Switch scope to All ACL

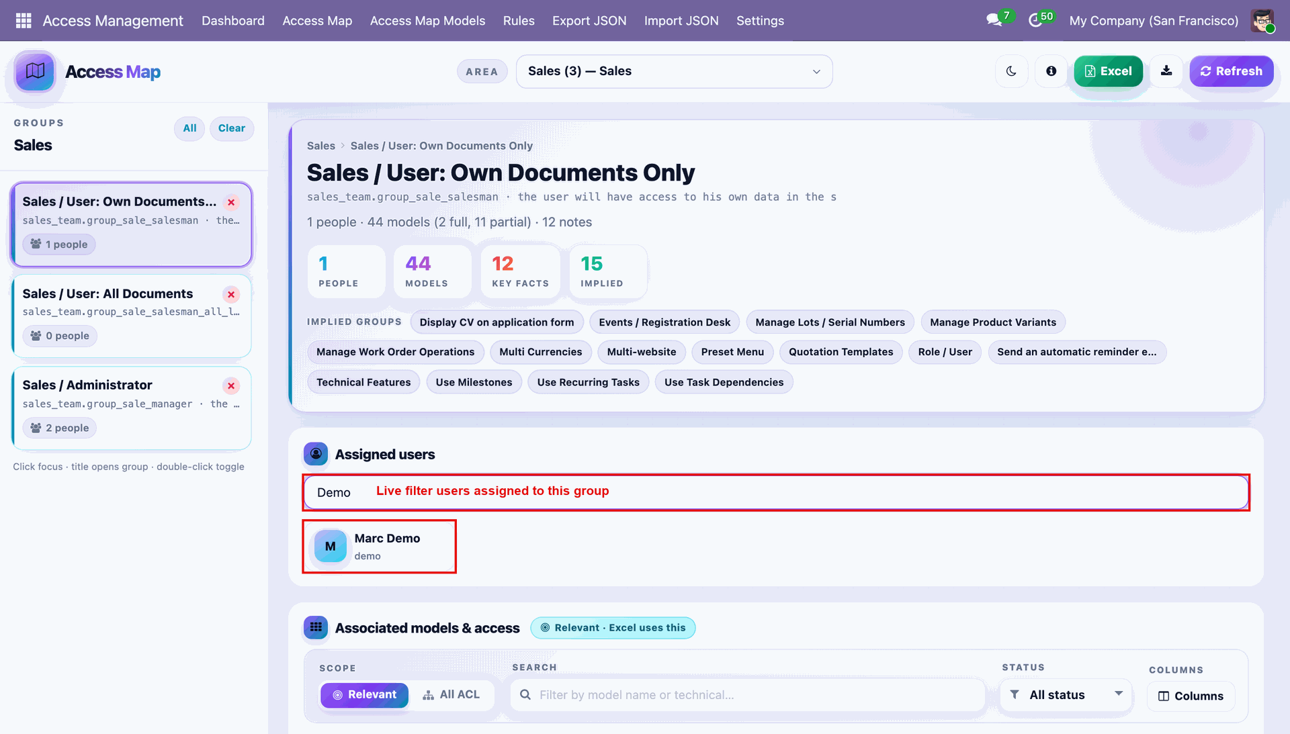coord(451,694)
